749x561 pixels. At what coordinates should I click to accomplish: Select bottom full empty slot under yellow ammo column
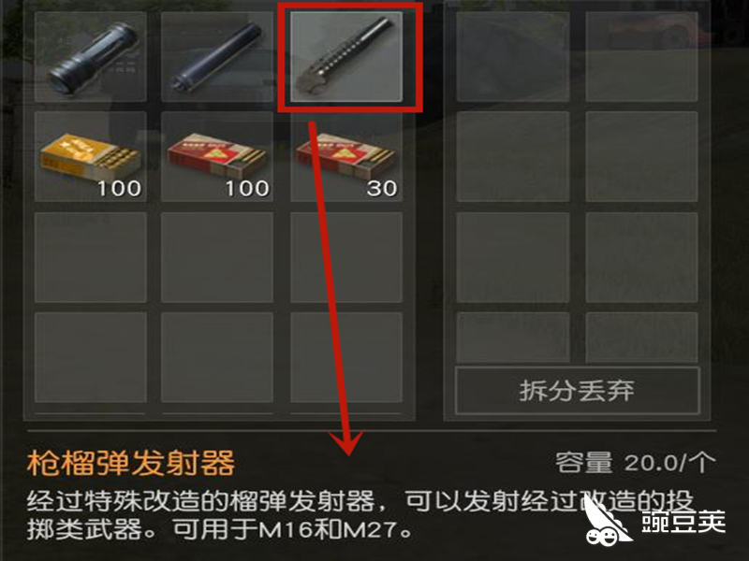[90, 357]
